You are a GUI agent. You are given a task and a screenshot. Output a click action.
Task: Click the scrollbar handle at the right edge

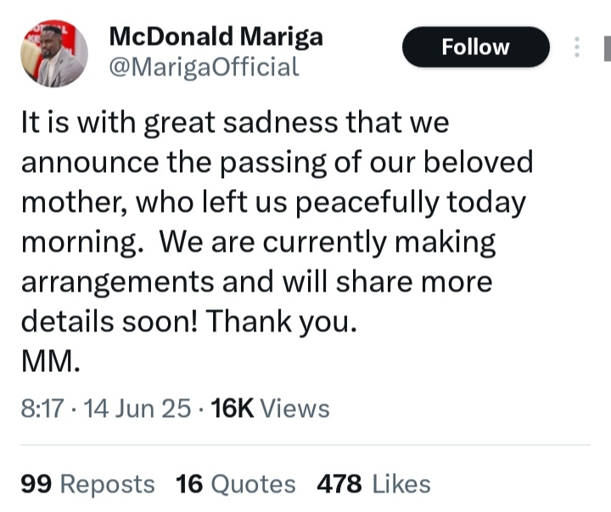click(x=608, y=48)
